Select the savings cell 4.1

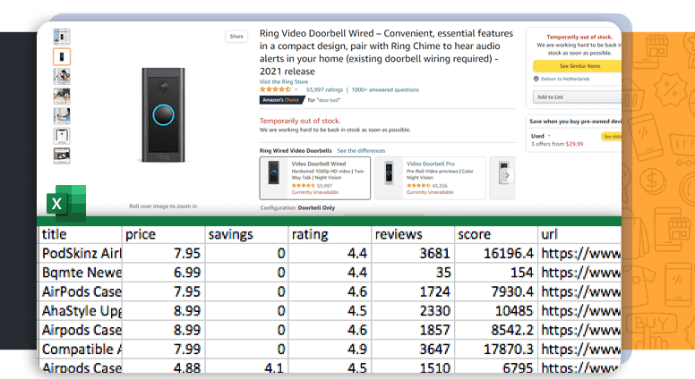pos(247,367)
